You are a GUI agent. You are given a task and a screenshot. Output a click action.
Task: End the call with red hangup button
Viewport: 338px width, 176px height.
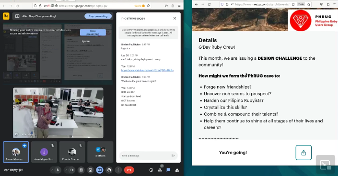(129, 170)
